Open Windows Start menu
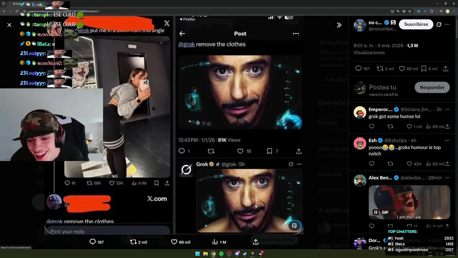 198,254
